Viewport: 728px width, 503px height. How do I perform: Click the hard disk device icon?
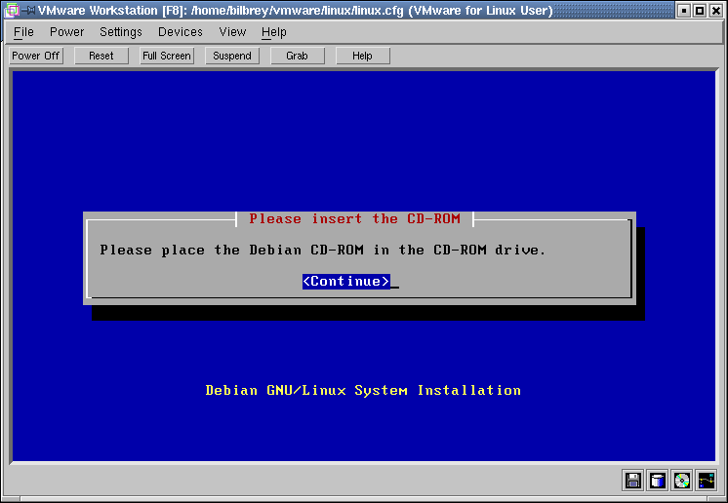(658, 480)
